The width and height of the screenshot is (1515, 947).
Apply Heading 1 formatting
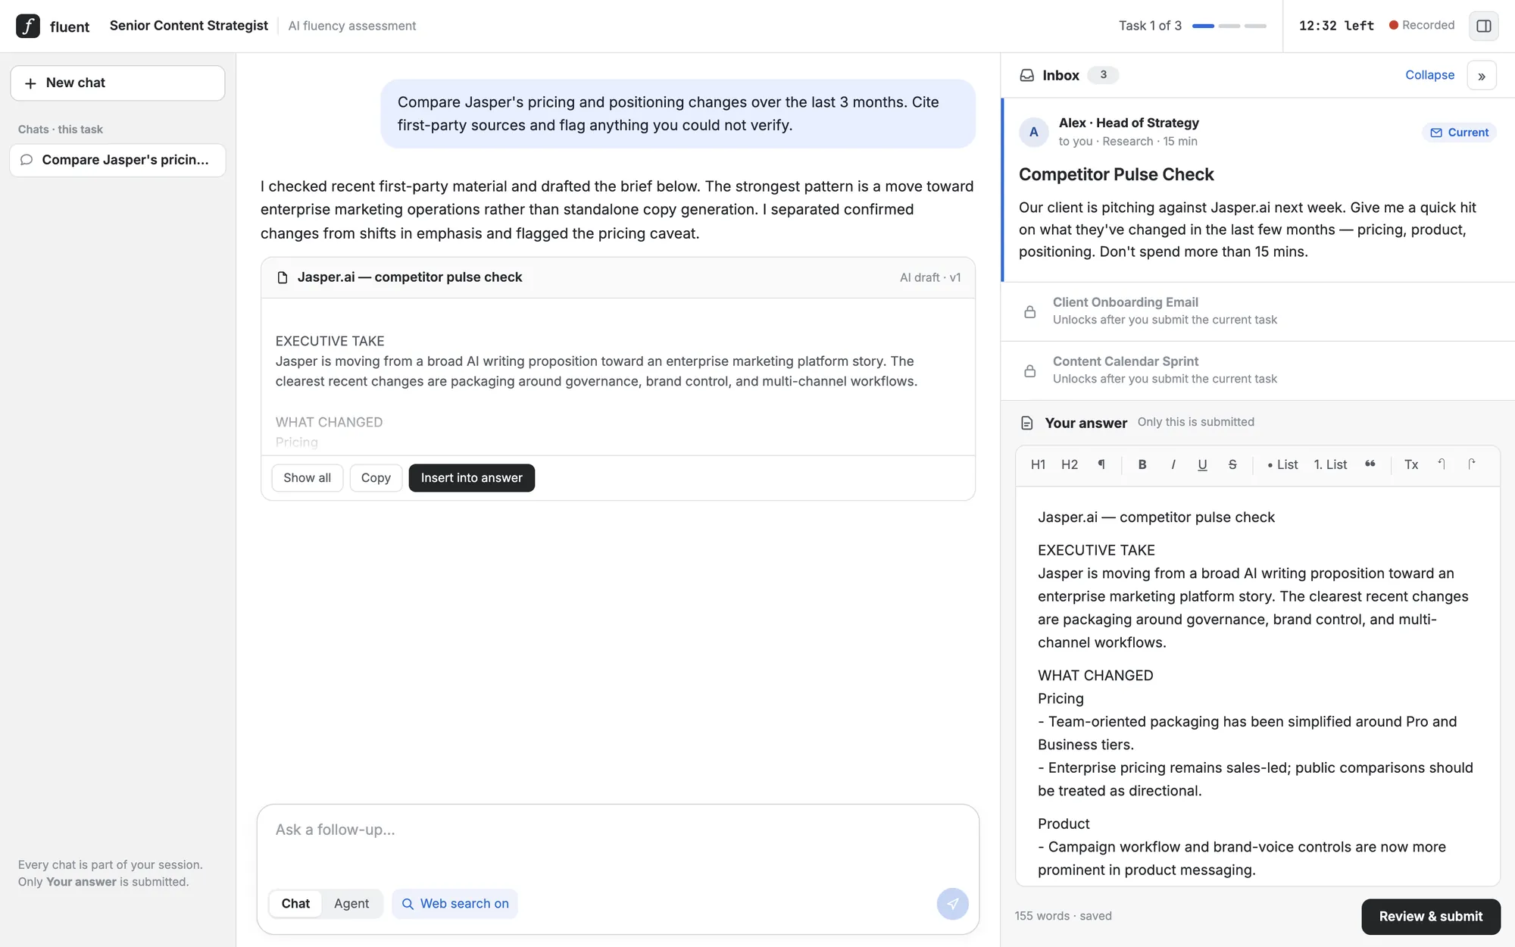coord(1038,464)
